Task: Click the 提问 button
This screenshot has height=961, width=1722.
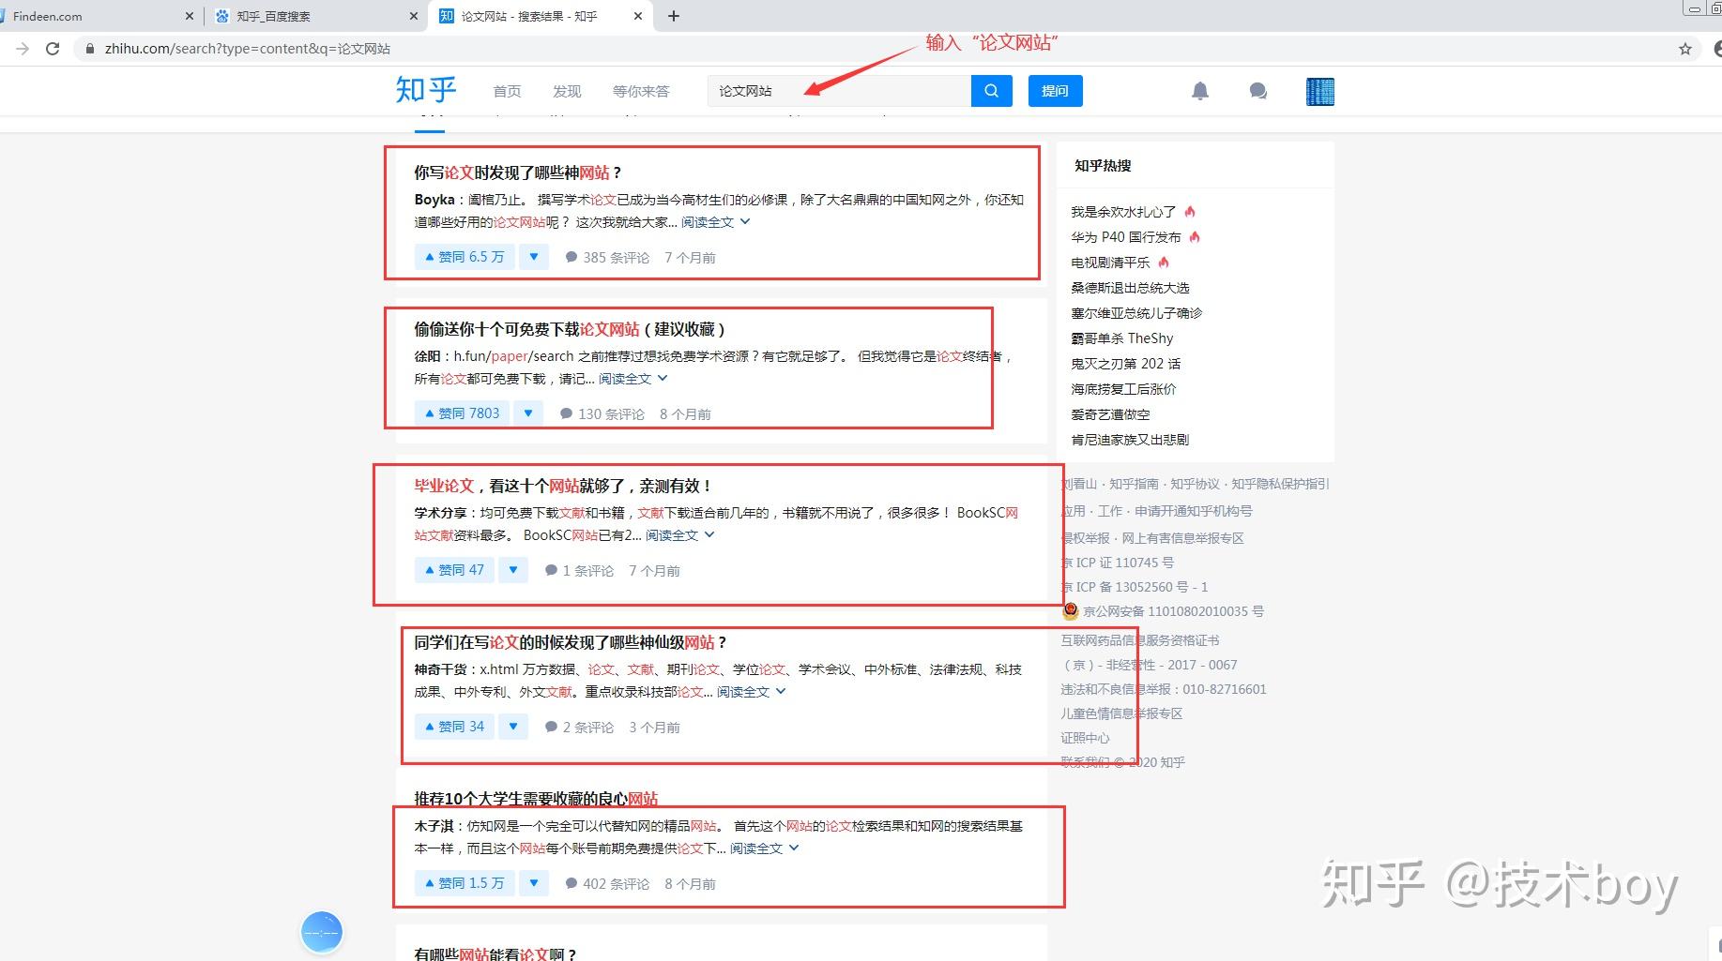Action: click(x=1055, y=91)
